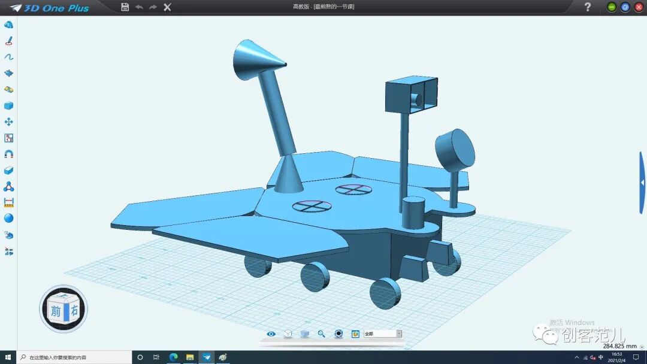Click the circular camera view icon
This screenshot has height=364, width=647.
click(338, 334)
